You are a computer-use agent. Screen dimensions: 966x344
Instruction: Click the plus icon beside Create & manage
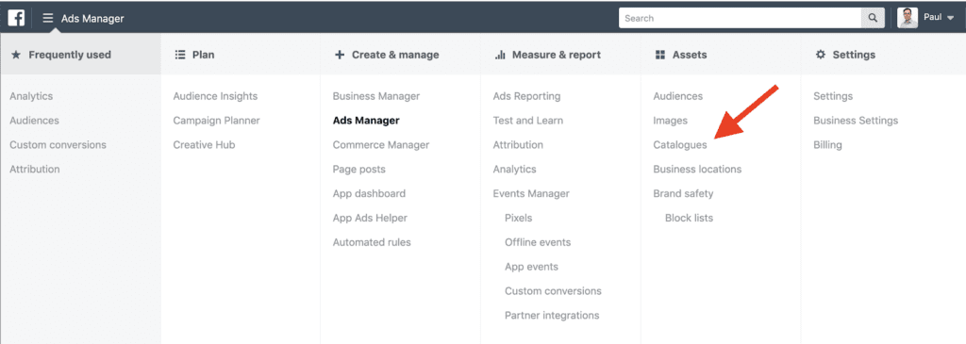click(x=340, y=55)
